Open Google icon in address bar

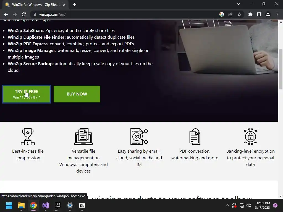[x=222, y=14]
